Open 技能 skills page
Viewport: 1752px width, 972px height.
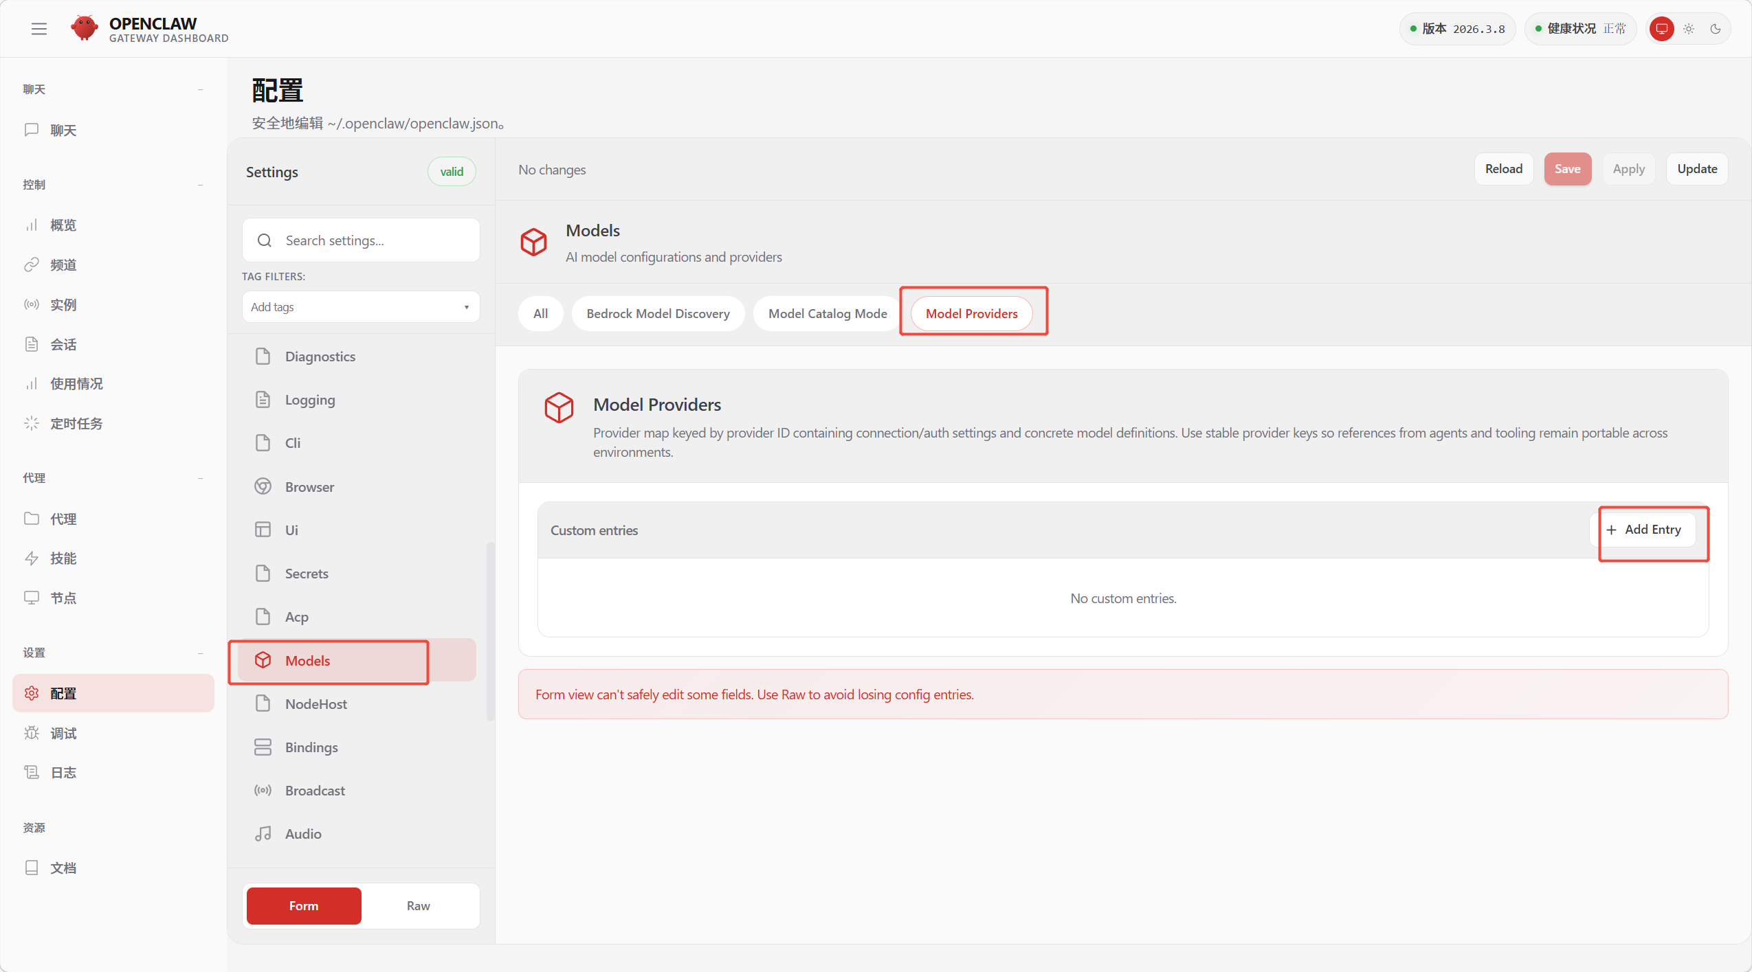coord(63,558)
